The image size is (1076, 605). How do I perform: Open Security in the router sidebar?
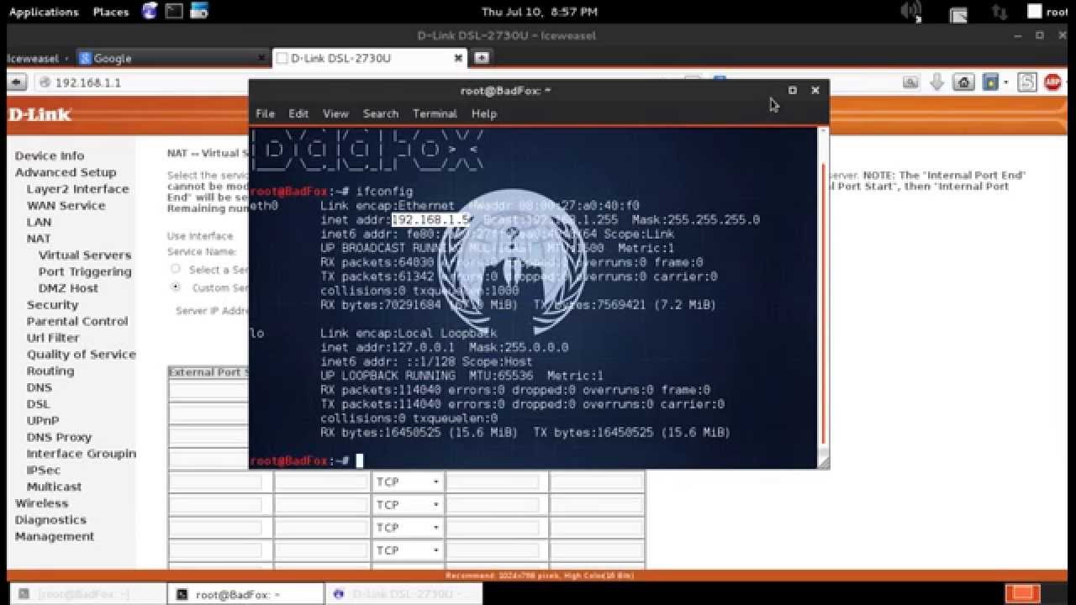click(x=52, y=304)
